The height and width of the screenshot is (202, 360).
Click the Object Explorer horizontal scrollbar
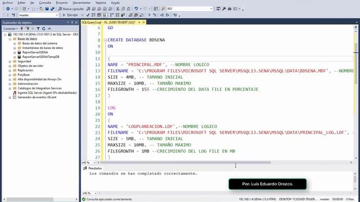point(30,200)
